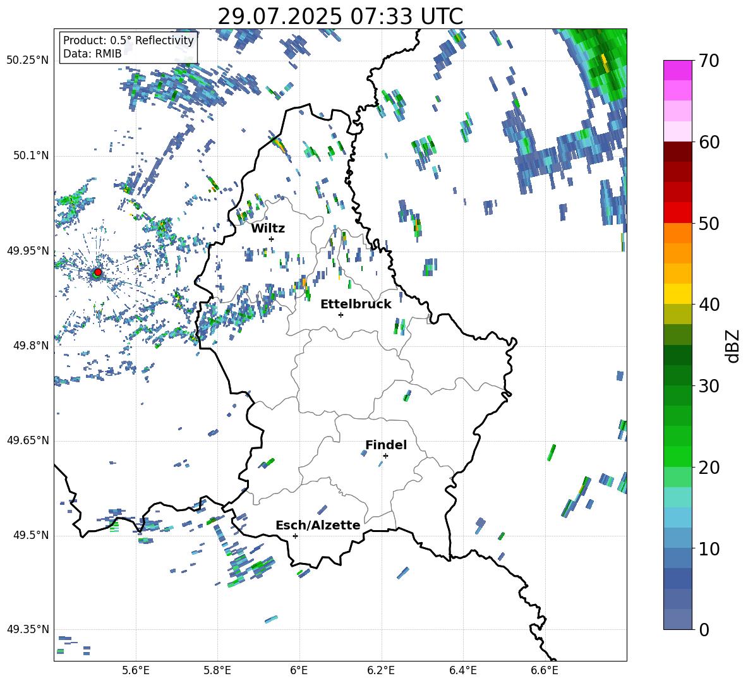Pick the orange colorbar segment below 50
748x683 pixels.
677,233
